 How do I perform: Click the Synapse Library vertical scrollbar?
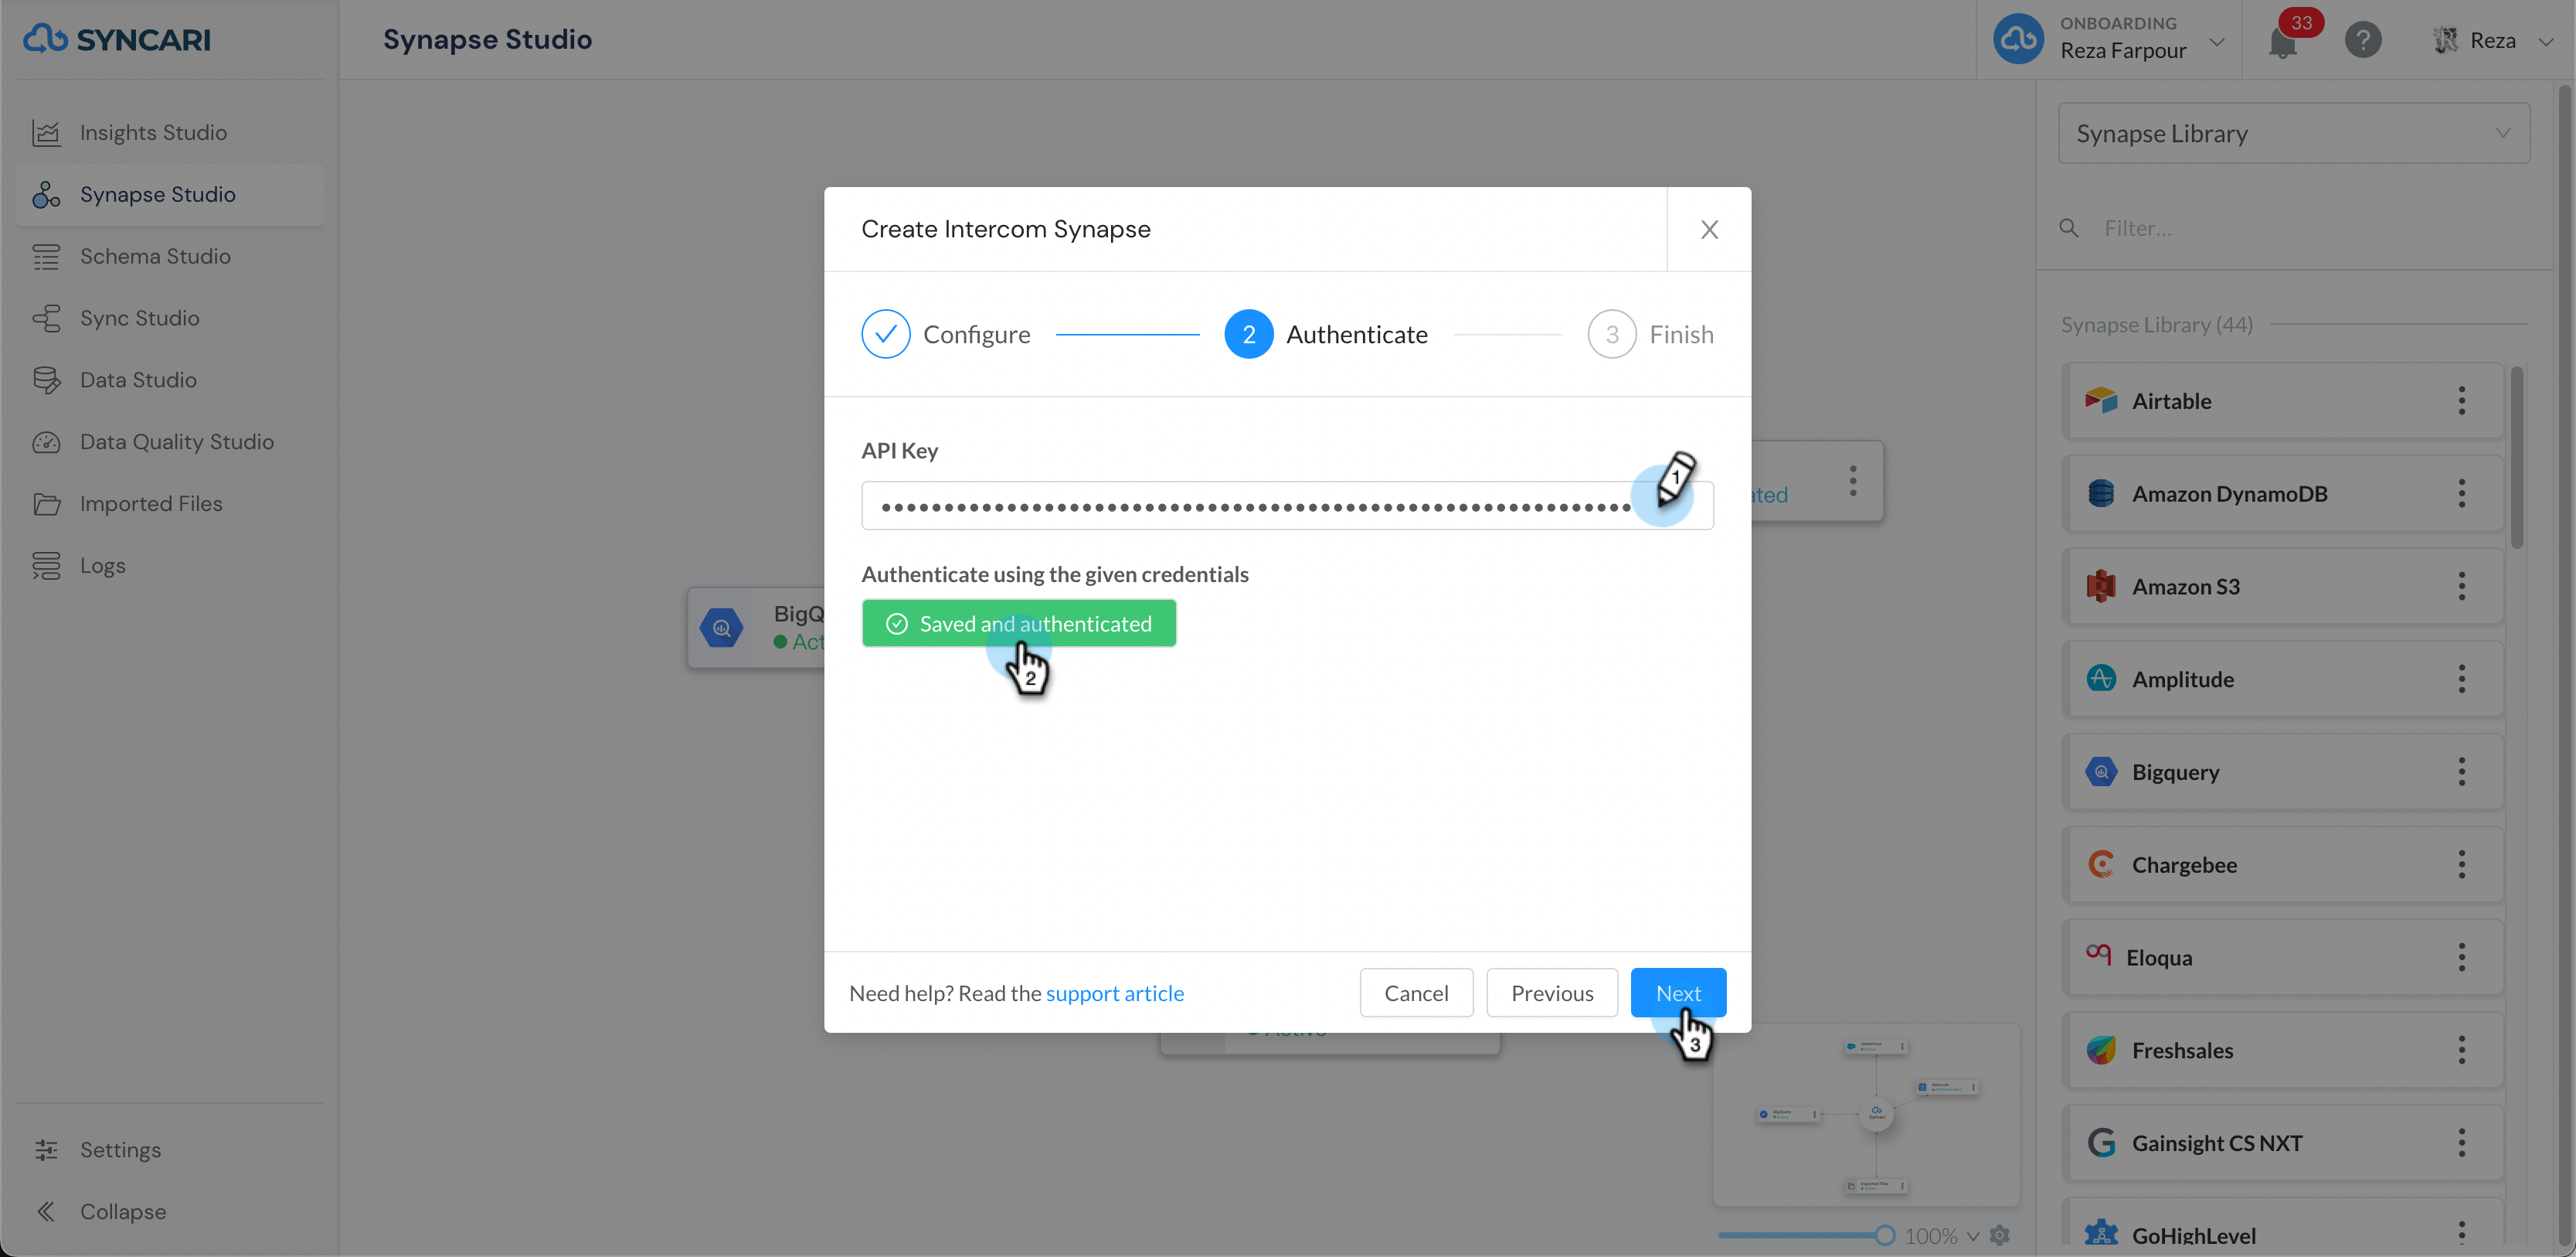pyautogui.click(x=2516, y=458)
